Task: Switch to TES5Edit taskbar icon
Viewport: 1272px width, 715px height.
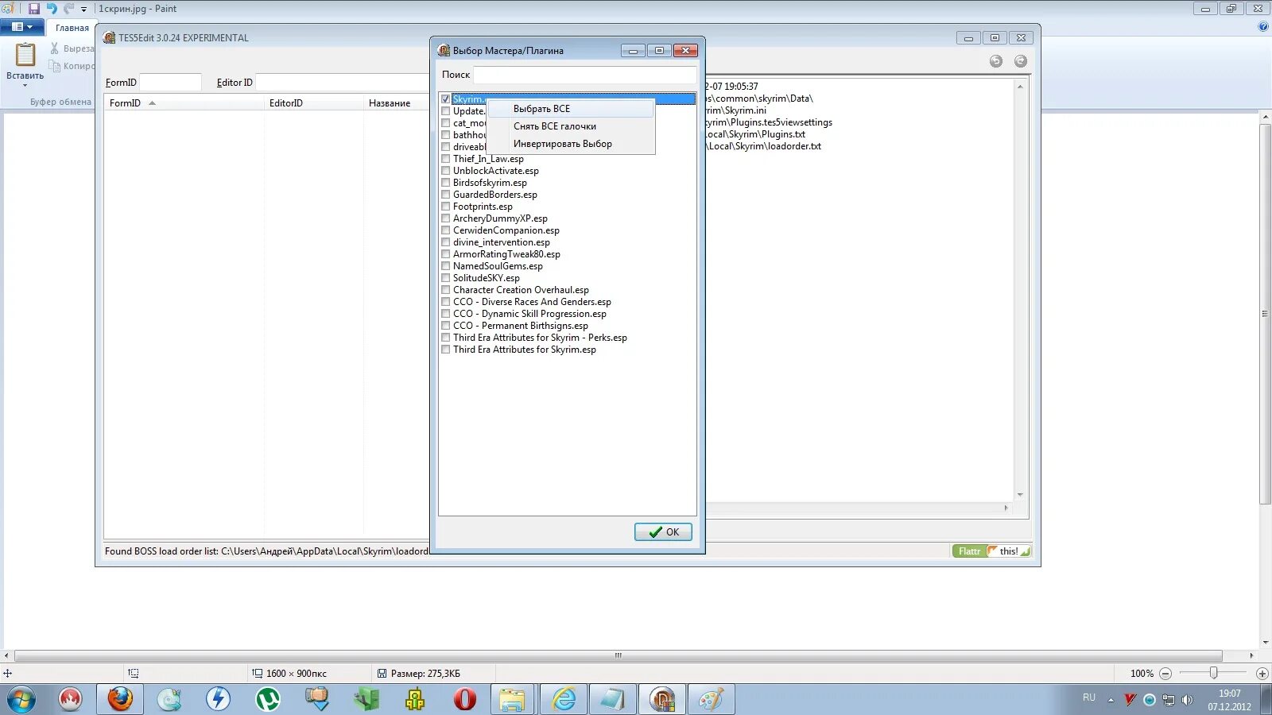Action: click(x=662, y=699)
